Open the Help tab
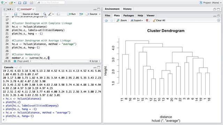This screenshot has width=223, height=125. pos(140,16)
